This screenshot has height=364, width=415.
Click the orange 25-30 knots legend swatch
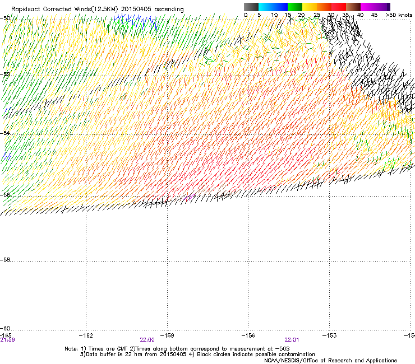tap(324, 7)
